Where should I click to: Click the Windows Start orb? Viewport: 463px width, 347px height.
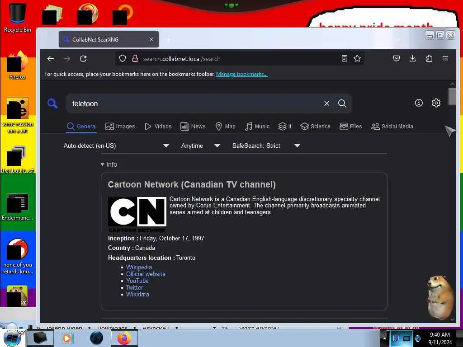tap(12, 338)
